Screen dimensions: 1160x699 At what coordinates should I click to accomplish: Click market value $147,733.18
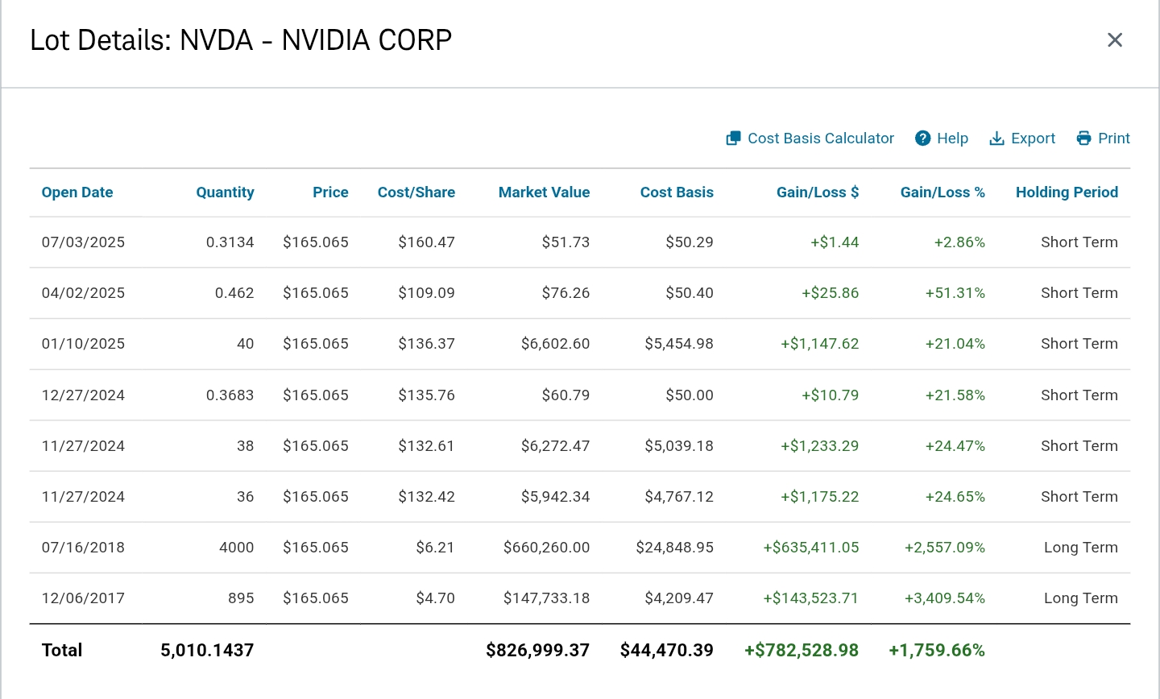pyautogui.click(x=546, y=598)
